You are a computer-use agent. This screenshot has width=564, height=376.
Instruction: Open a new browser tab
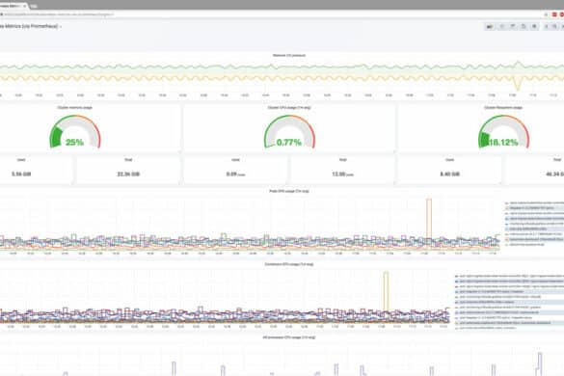tap(34, 6)
